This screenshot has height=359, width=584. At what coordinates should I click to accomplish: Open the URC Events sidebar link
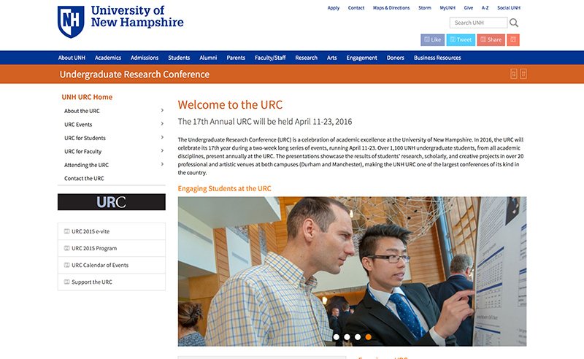tap(78, 124)
